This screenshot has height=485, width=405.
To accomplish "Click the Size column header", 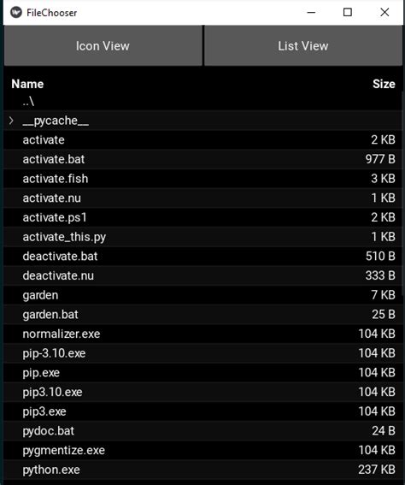I will point(384,84).
